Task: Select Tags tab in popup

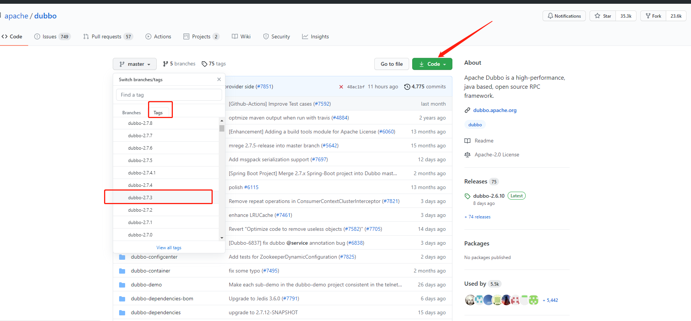Action: (x=158, y=113)
